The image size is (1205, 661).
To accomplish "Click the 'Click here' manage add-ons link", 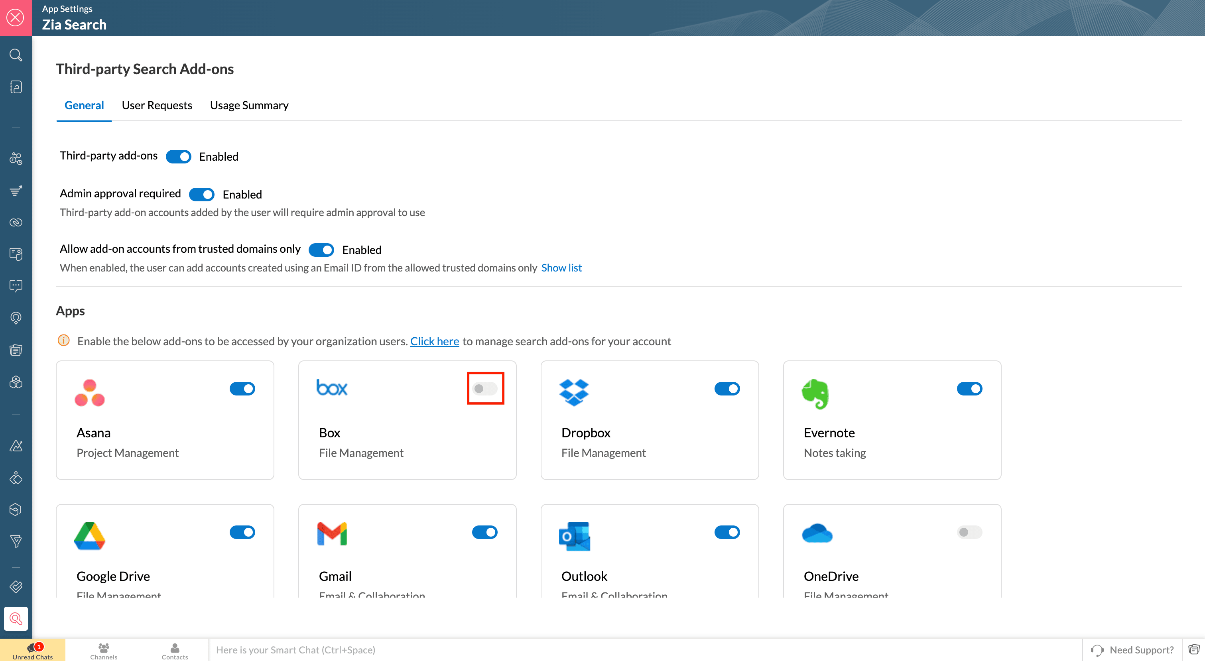I will [434, 341].
